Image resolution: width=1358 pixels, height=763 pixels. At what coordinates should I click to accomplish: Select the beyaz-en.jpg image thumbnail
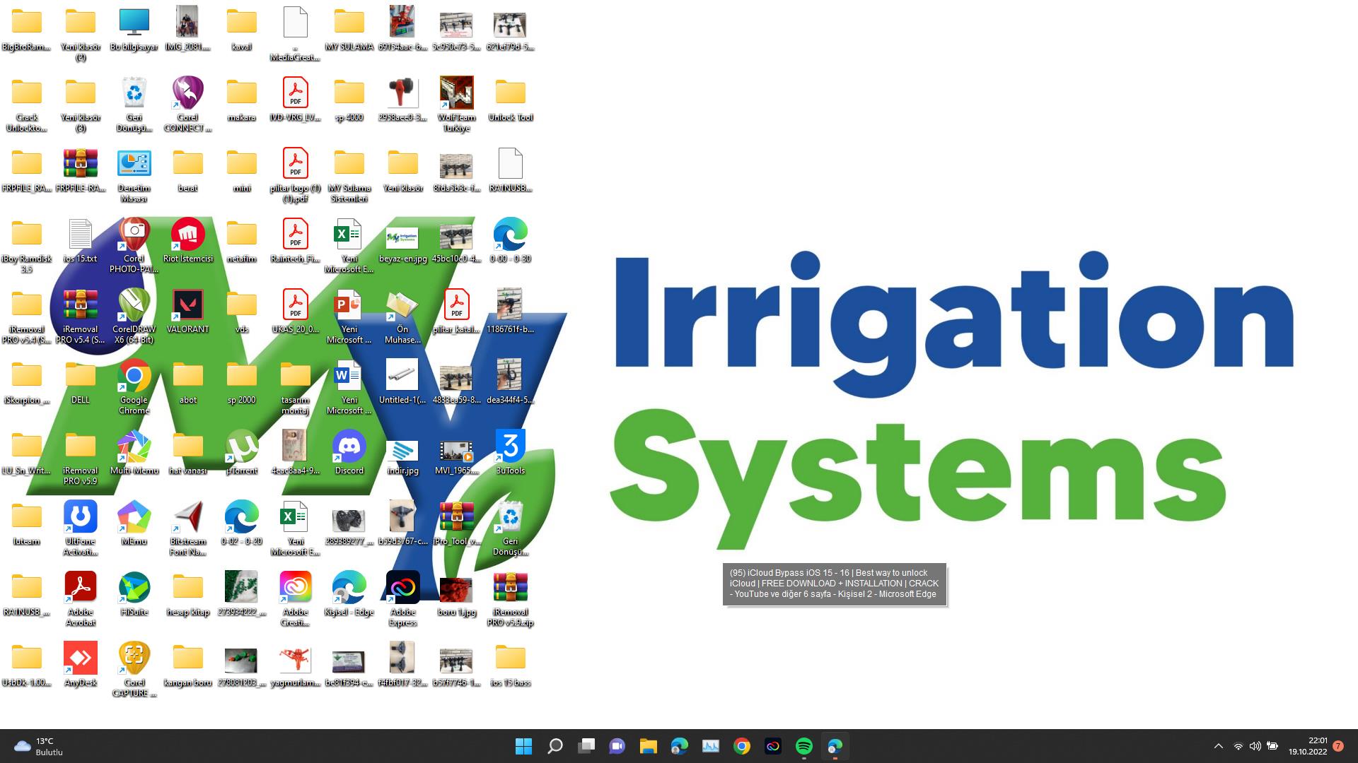[x=402, y=238]
